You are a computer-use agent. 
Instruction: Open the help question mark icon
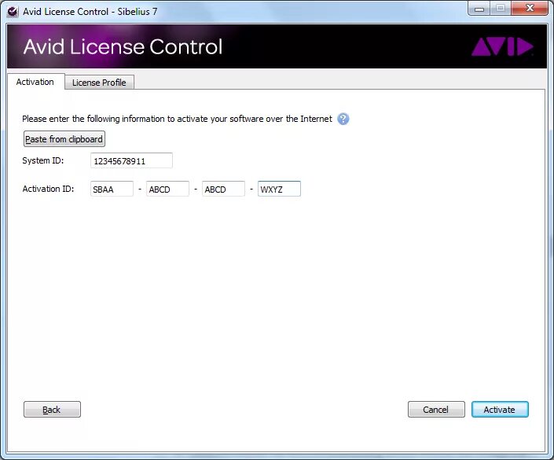tap(343, 120)
